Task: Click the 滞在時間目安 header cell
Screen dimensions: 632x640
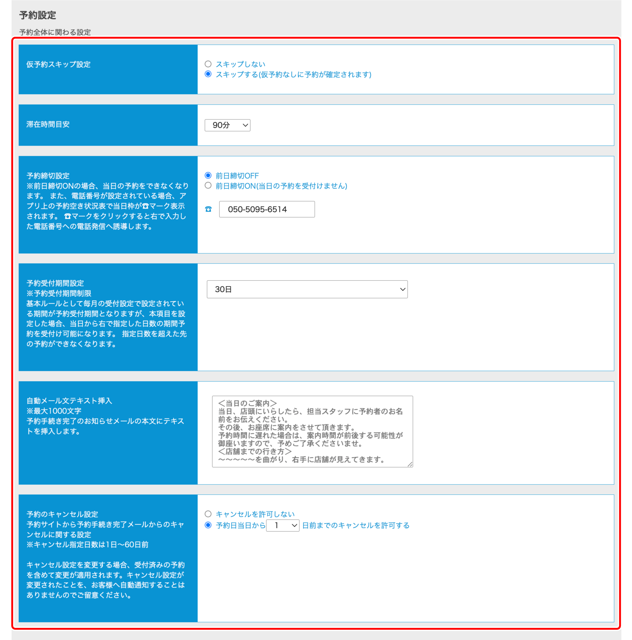Action: (x=108, y=125)
